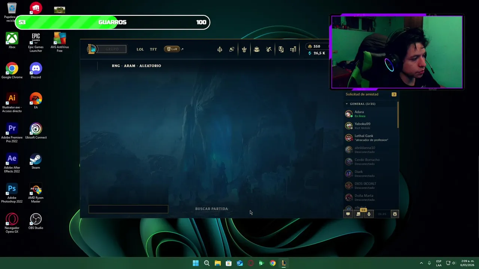Click the friend request count badge 3
Screen dimensions: 479x269
(394, 95)
